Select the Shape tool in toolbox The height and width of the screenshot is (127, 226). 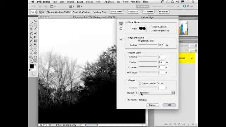click(35, 53)
